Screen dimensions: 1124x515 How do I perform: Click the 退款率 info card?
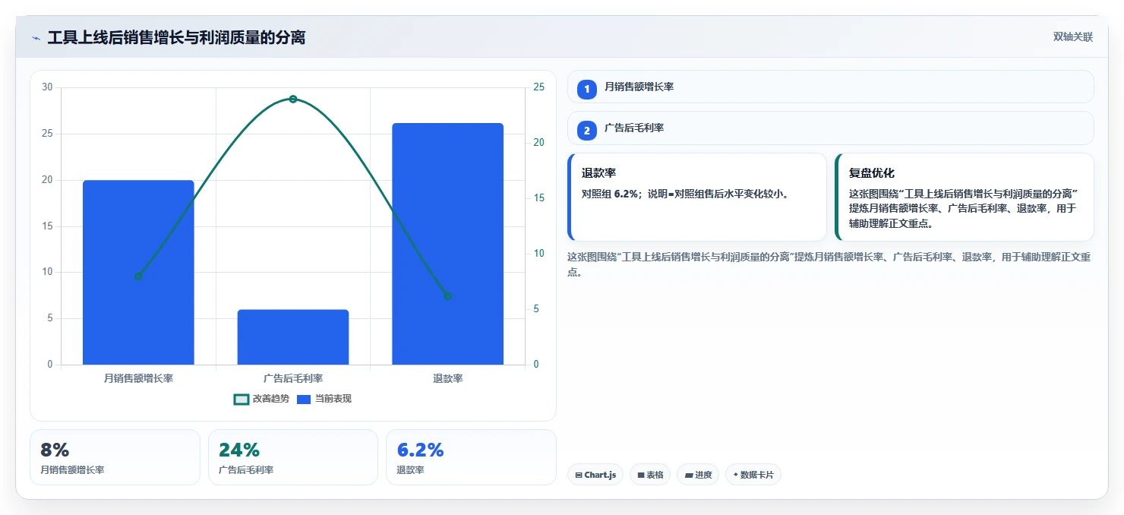(696, 197)
